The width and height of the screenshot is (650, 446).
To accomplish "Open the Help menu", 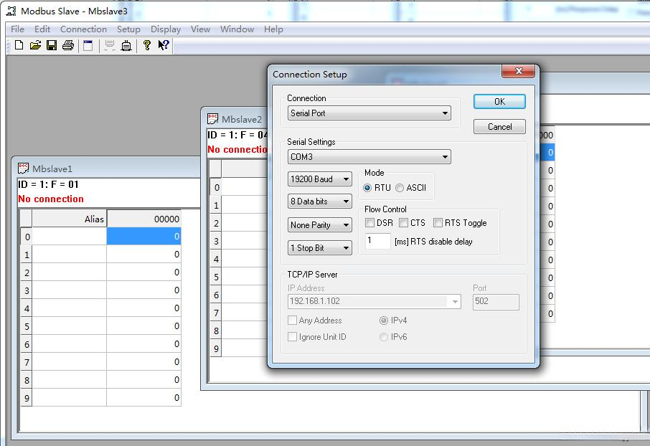I will tap(273, 29).
